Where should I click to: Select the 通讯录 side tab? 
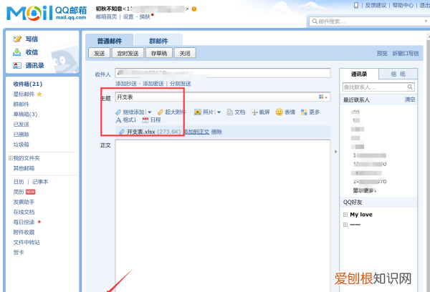[x=359, y=74]
